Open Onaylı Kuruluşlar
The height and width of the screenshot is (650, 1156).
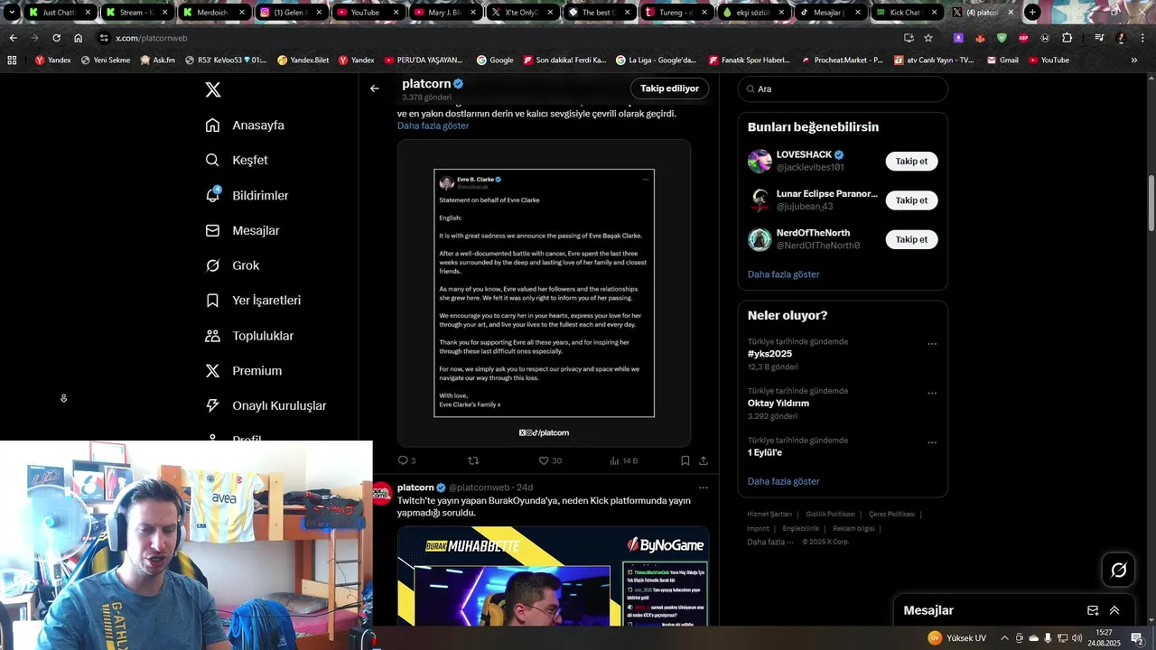tap(266, 406)
